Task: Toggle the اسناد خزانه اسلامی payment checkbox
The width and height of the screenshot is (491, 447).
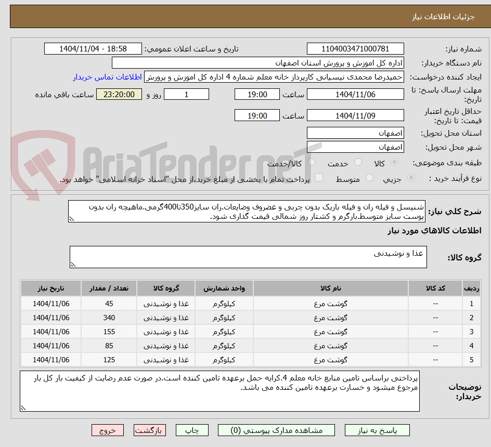Action: click(319, 177)
